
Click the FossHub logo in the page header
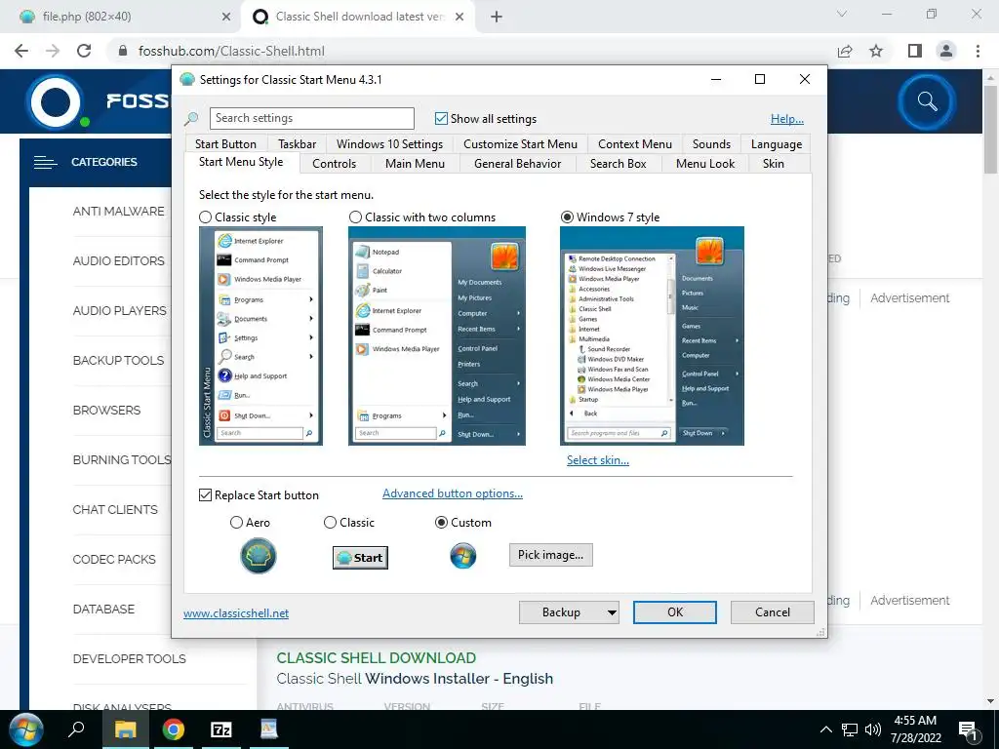56,101
